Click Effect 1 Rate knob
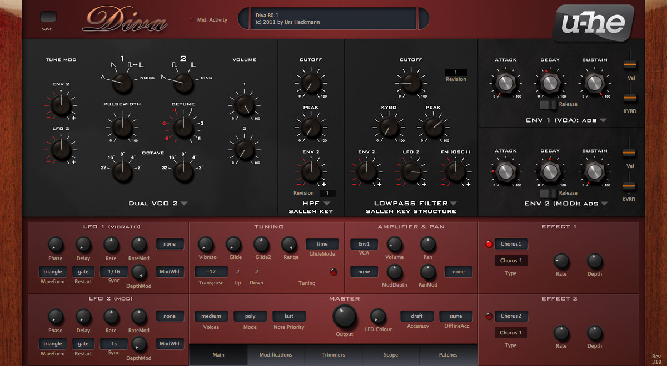 point(561,261)
